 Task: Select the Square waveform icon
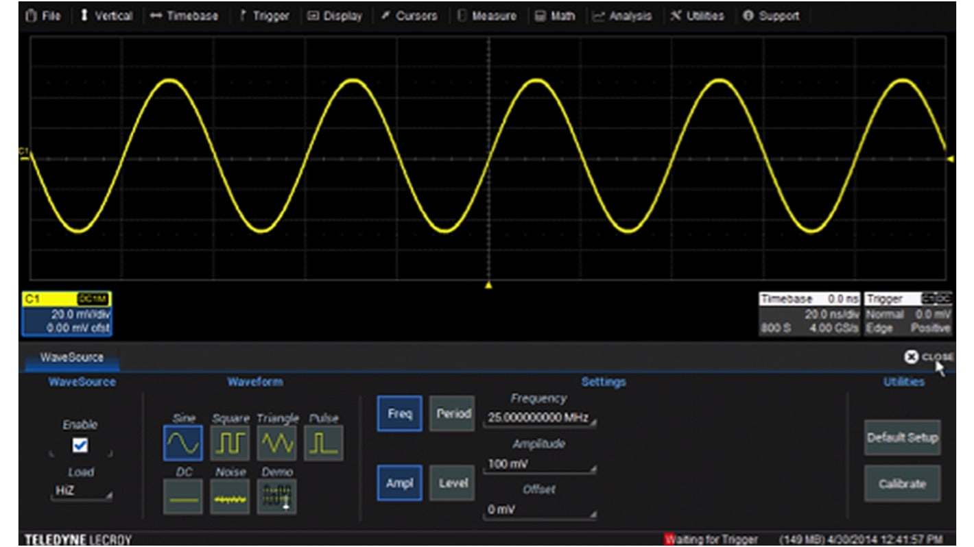[x=230, y=443]
